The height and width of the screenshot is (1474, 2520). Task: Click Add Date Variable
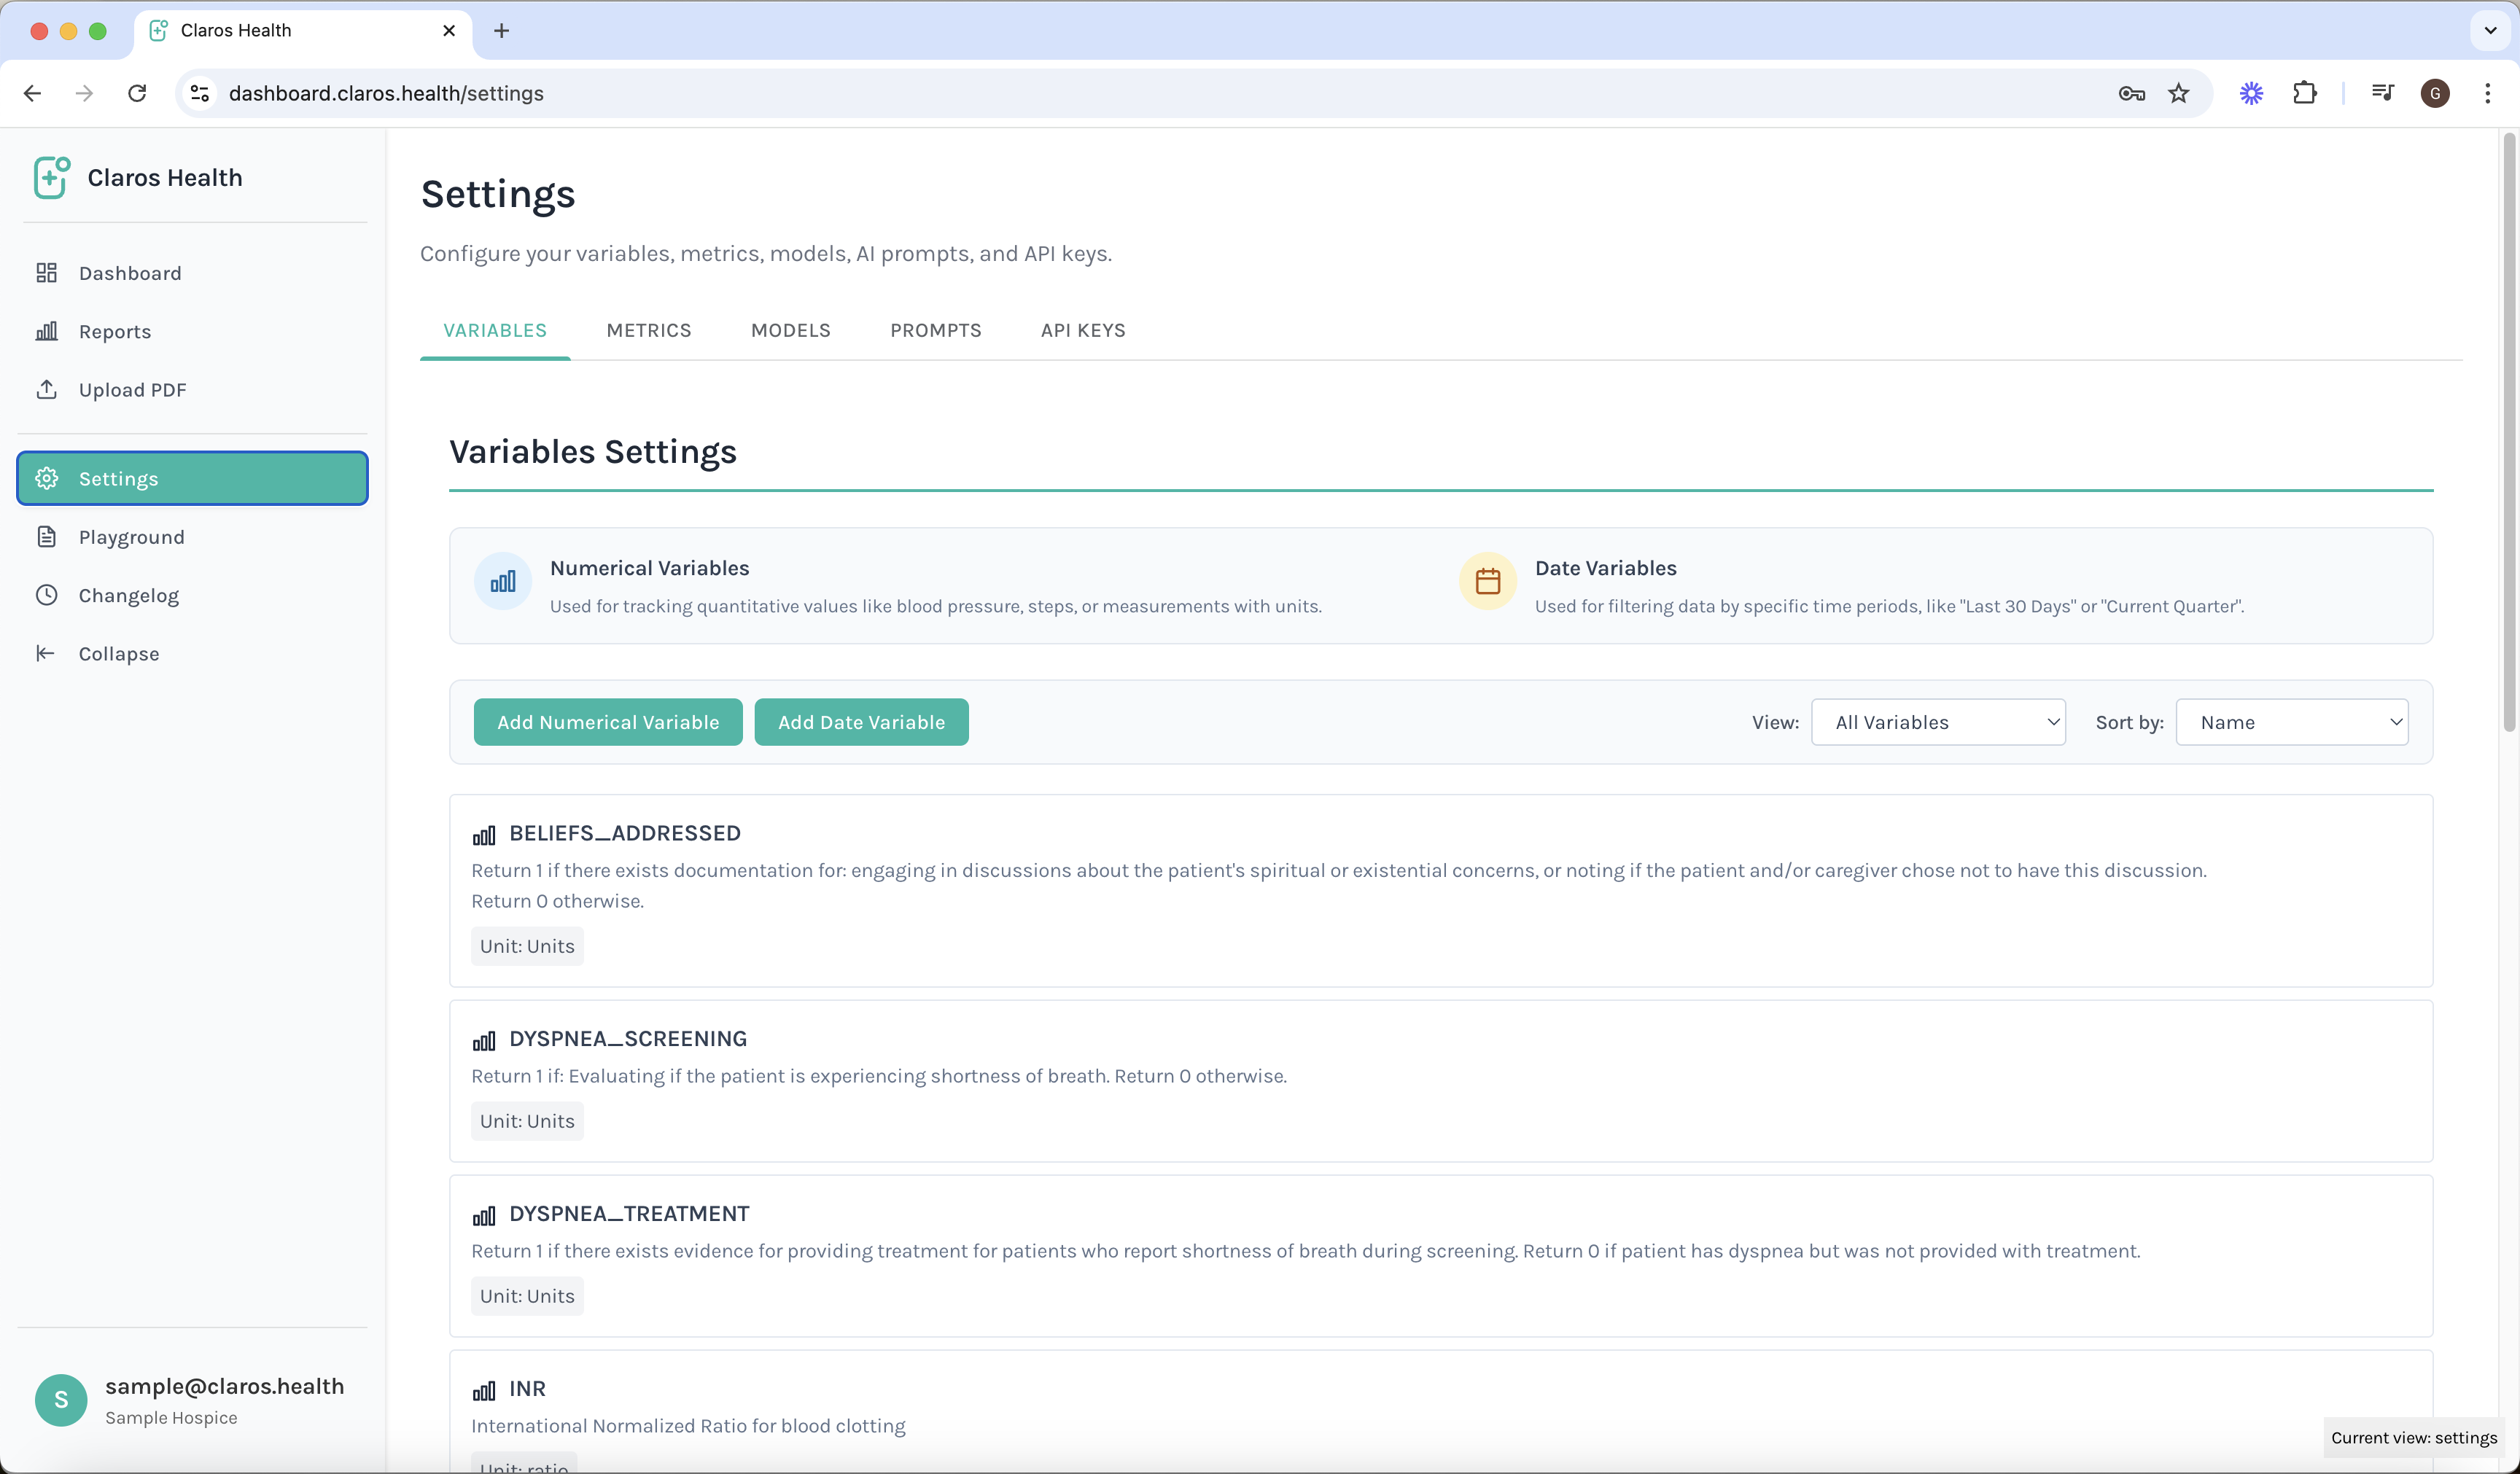(861, 721)
